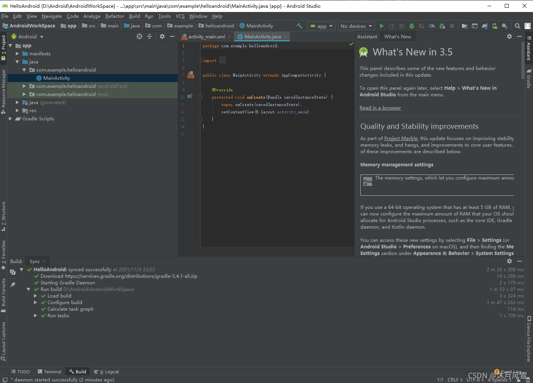Open the Refactor menu
Viewport: 533px width, 383px height.
[x=115, y=16]
